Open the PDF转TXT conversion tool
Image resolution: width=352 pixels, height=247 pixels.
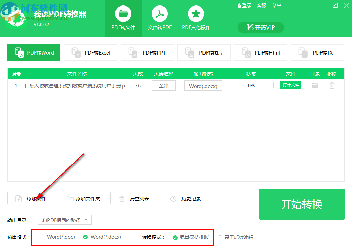point(317,52)
